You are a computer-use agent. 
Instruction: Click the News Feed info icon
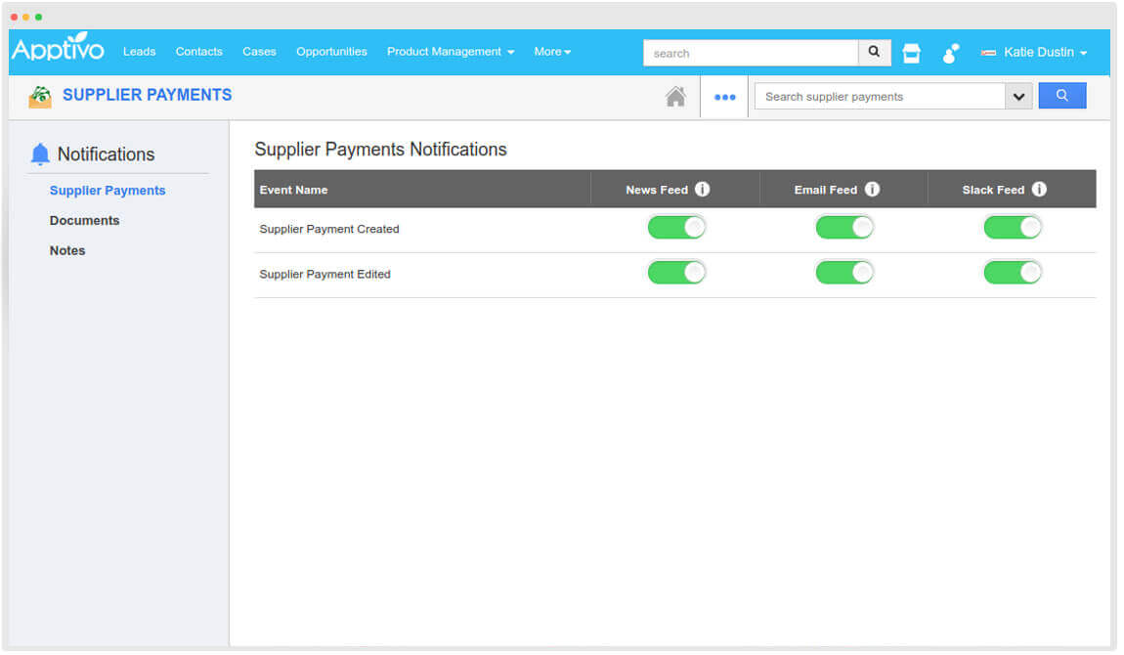pyautogui.click(x=702, y=190)
